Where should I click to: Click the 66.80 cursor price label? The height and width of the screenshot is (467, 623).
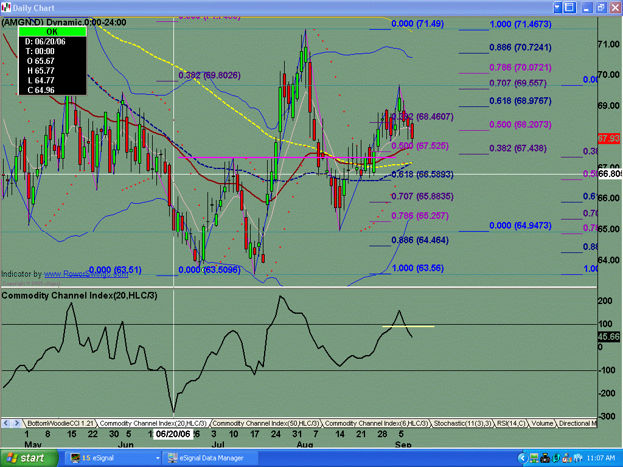point(610,174)
